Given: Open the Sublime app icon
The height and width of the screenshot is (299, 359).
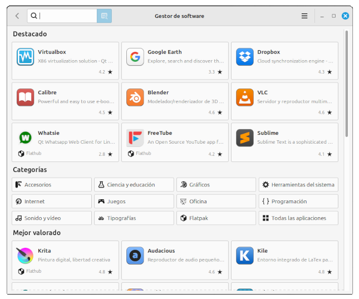Looking at the screenshot, I should (245, 138).
